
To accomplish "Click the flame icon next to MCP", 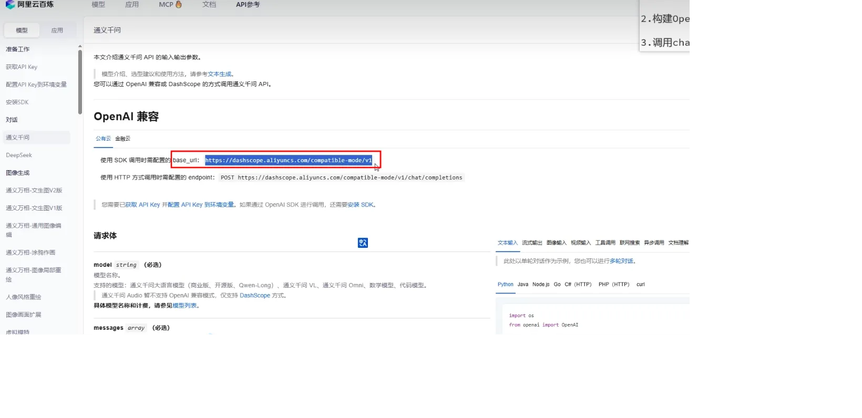I will (179, 5).
